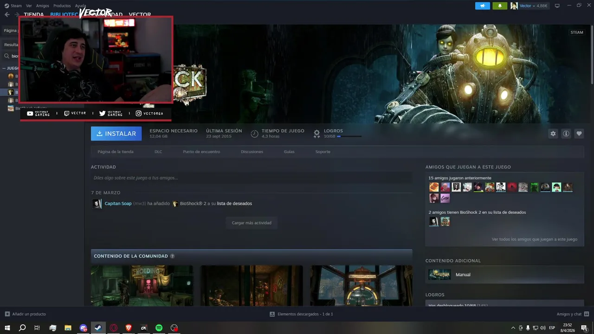Open Elementos descargados downloads status

tap(301, 314)
